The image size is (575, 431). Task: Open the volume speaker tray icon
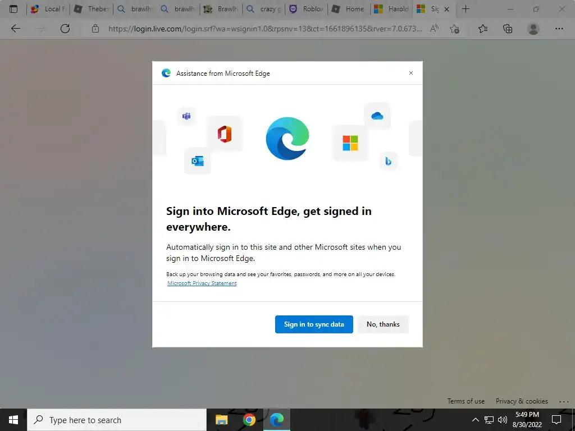pyautogui.click(x=503, y=420)
